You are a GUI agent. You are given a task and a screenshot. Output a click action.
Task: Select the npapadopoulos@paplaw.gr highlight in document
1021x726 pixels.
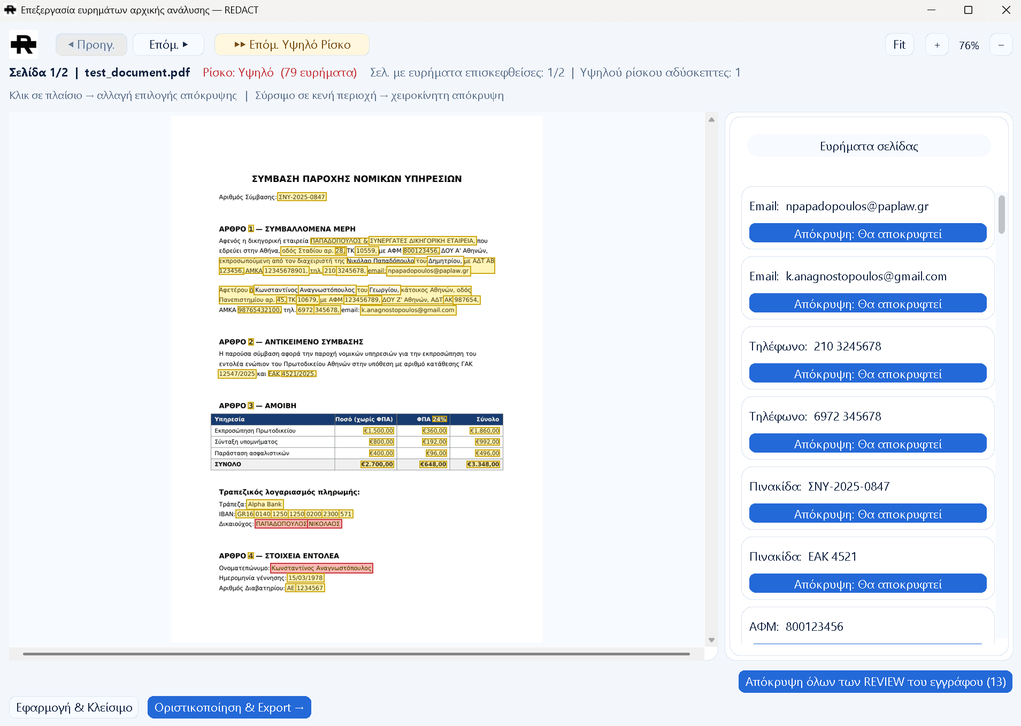pos(428,271)
